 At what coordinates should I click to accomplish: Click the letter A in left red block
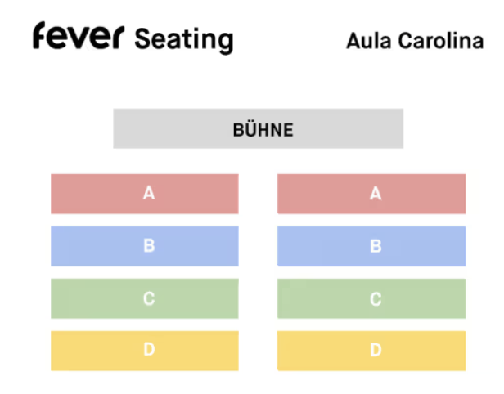coord(149,193)
